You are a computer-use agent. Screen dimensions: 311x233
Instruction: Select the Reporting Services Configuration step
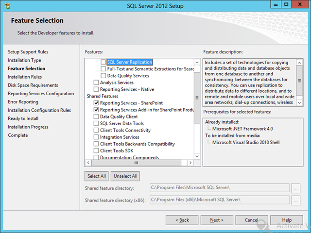[x=41, y=94]
